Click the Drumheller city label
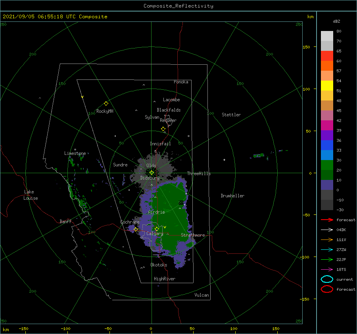The image size is (357, 334). click(x=232, y=196)
